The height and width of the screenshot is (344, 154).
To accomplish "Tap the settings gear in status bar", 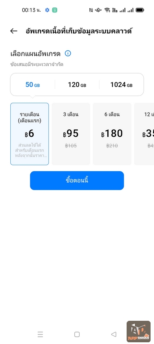I will (x=47, y=10).
